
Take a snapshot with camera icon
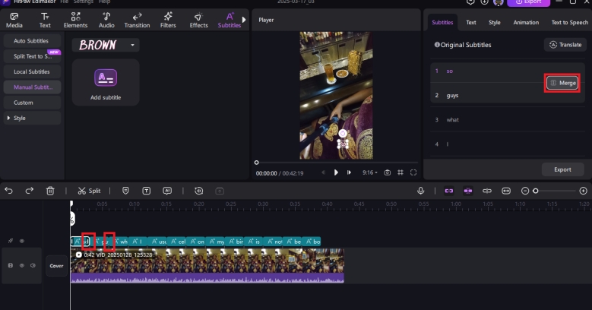click(387, 172)
